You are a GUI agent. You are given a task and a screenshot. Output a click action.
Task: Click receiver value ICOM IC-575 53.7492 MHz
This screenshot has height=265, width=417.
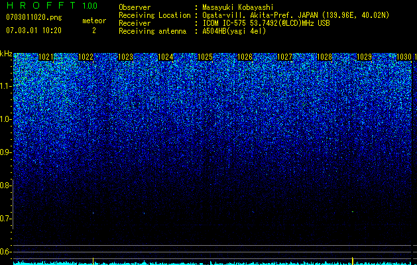[x=266, y=23]
